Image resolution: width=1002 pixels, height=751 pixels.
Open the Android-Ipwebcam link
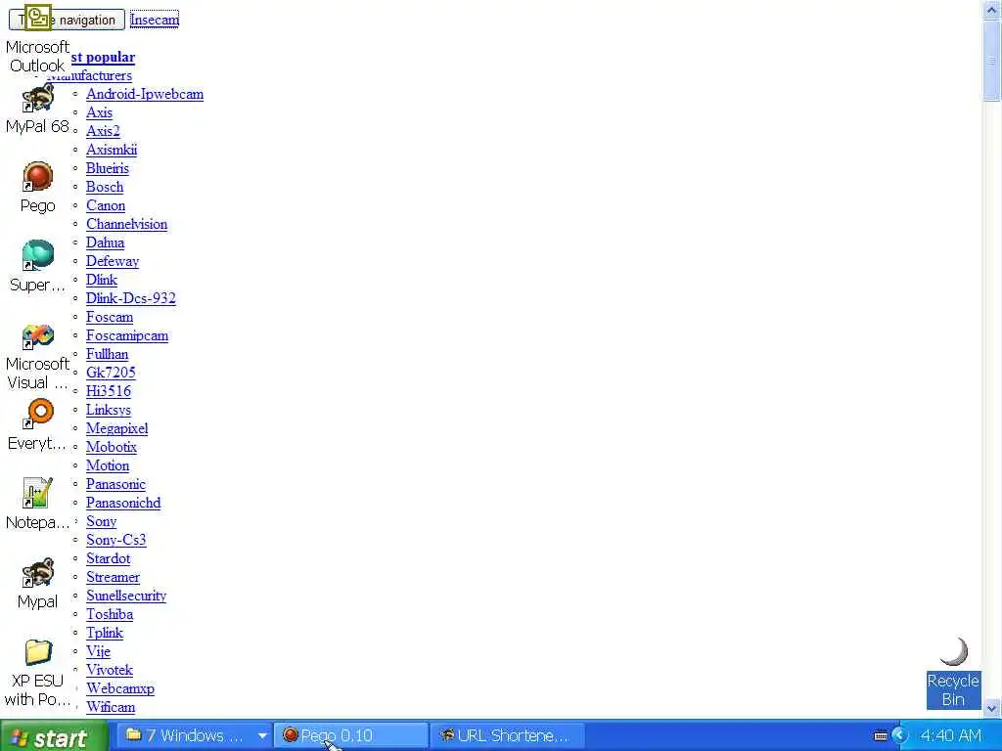coord(145,94)
